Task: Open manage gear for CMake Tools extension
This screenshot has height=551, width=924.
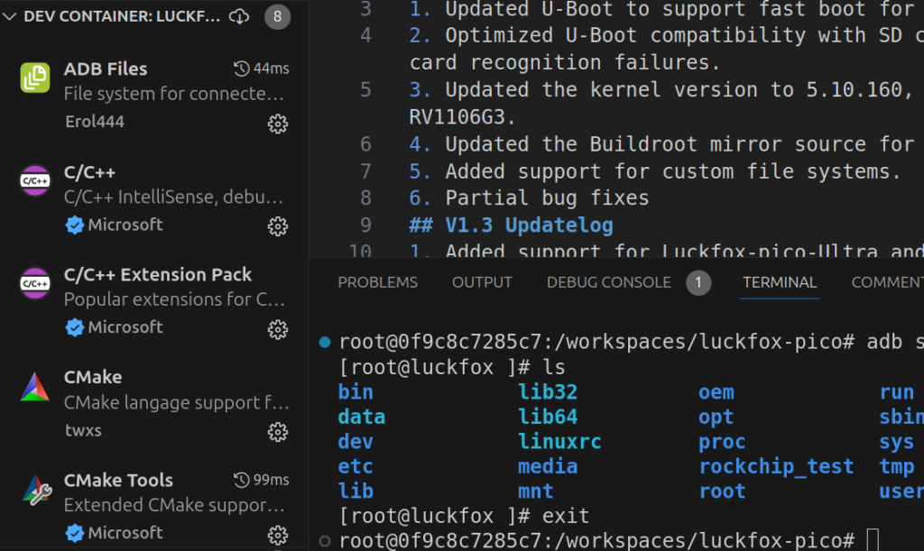Action: tap(278, 535)
